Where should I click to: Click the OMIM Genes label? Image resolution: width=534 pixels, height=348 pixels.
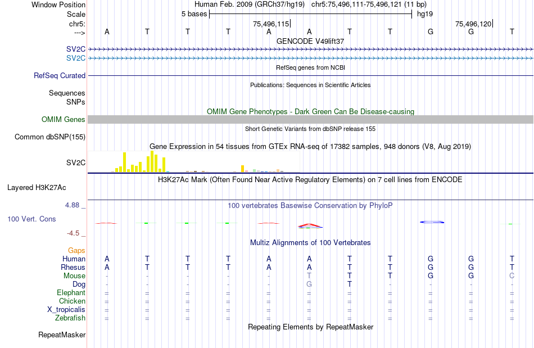pyautogui.click(x=63, y=120)
